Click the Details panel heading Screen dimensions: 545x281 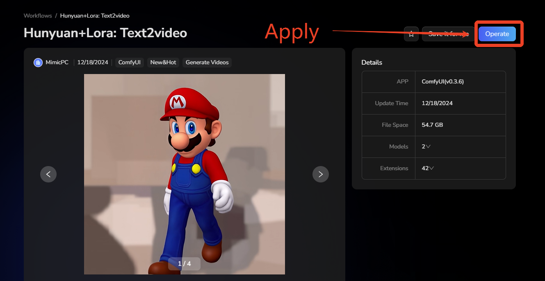(x=372, y=63)
